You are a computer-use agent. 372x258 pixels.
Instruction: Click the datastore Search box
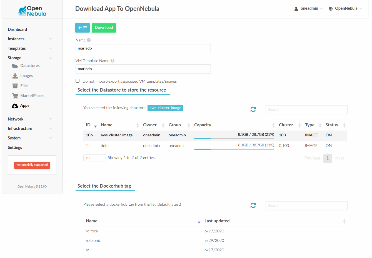(x=306, y=110)
